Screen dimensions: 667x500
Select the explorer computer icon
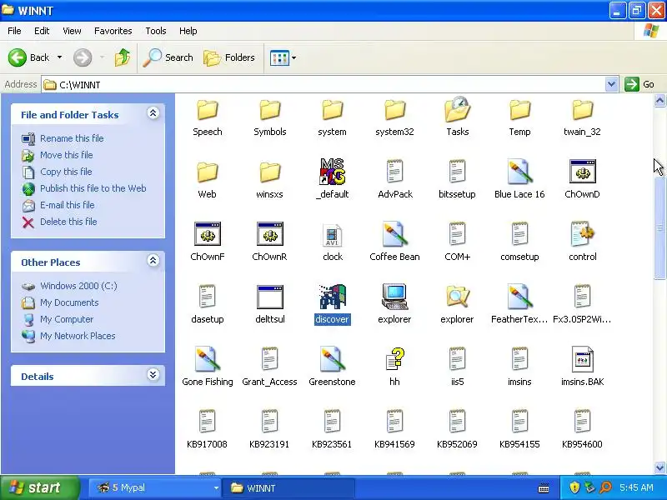(x=394, y=297)
